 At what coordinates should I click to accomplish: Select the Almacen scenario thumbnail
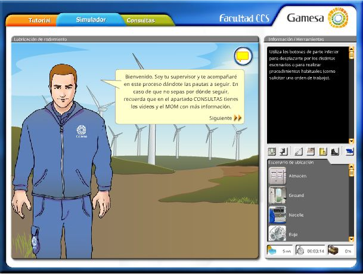point(277,176)
